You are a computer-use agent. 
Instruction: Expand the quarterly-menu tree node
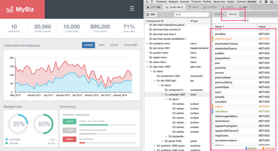coord(147,43)
